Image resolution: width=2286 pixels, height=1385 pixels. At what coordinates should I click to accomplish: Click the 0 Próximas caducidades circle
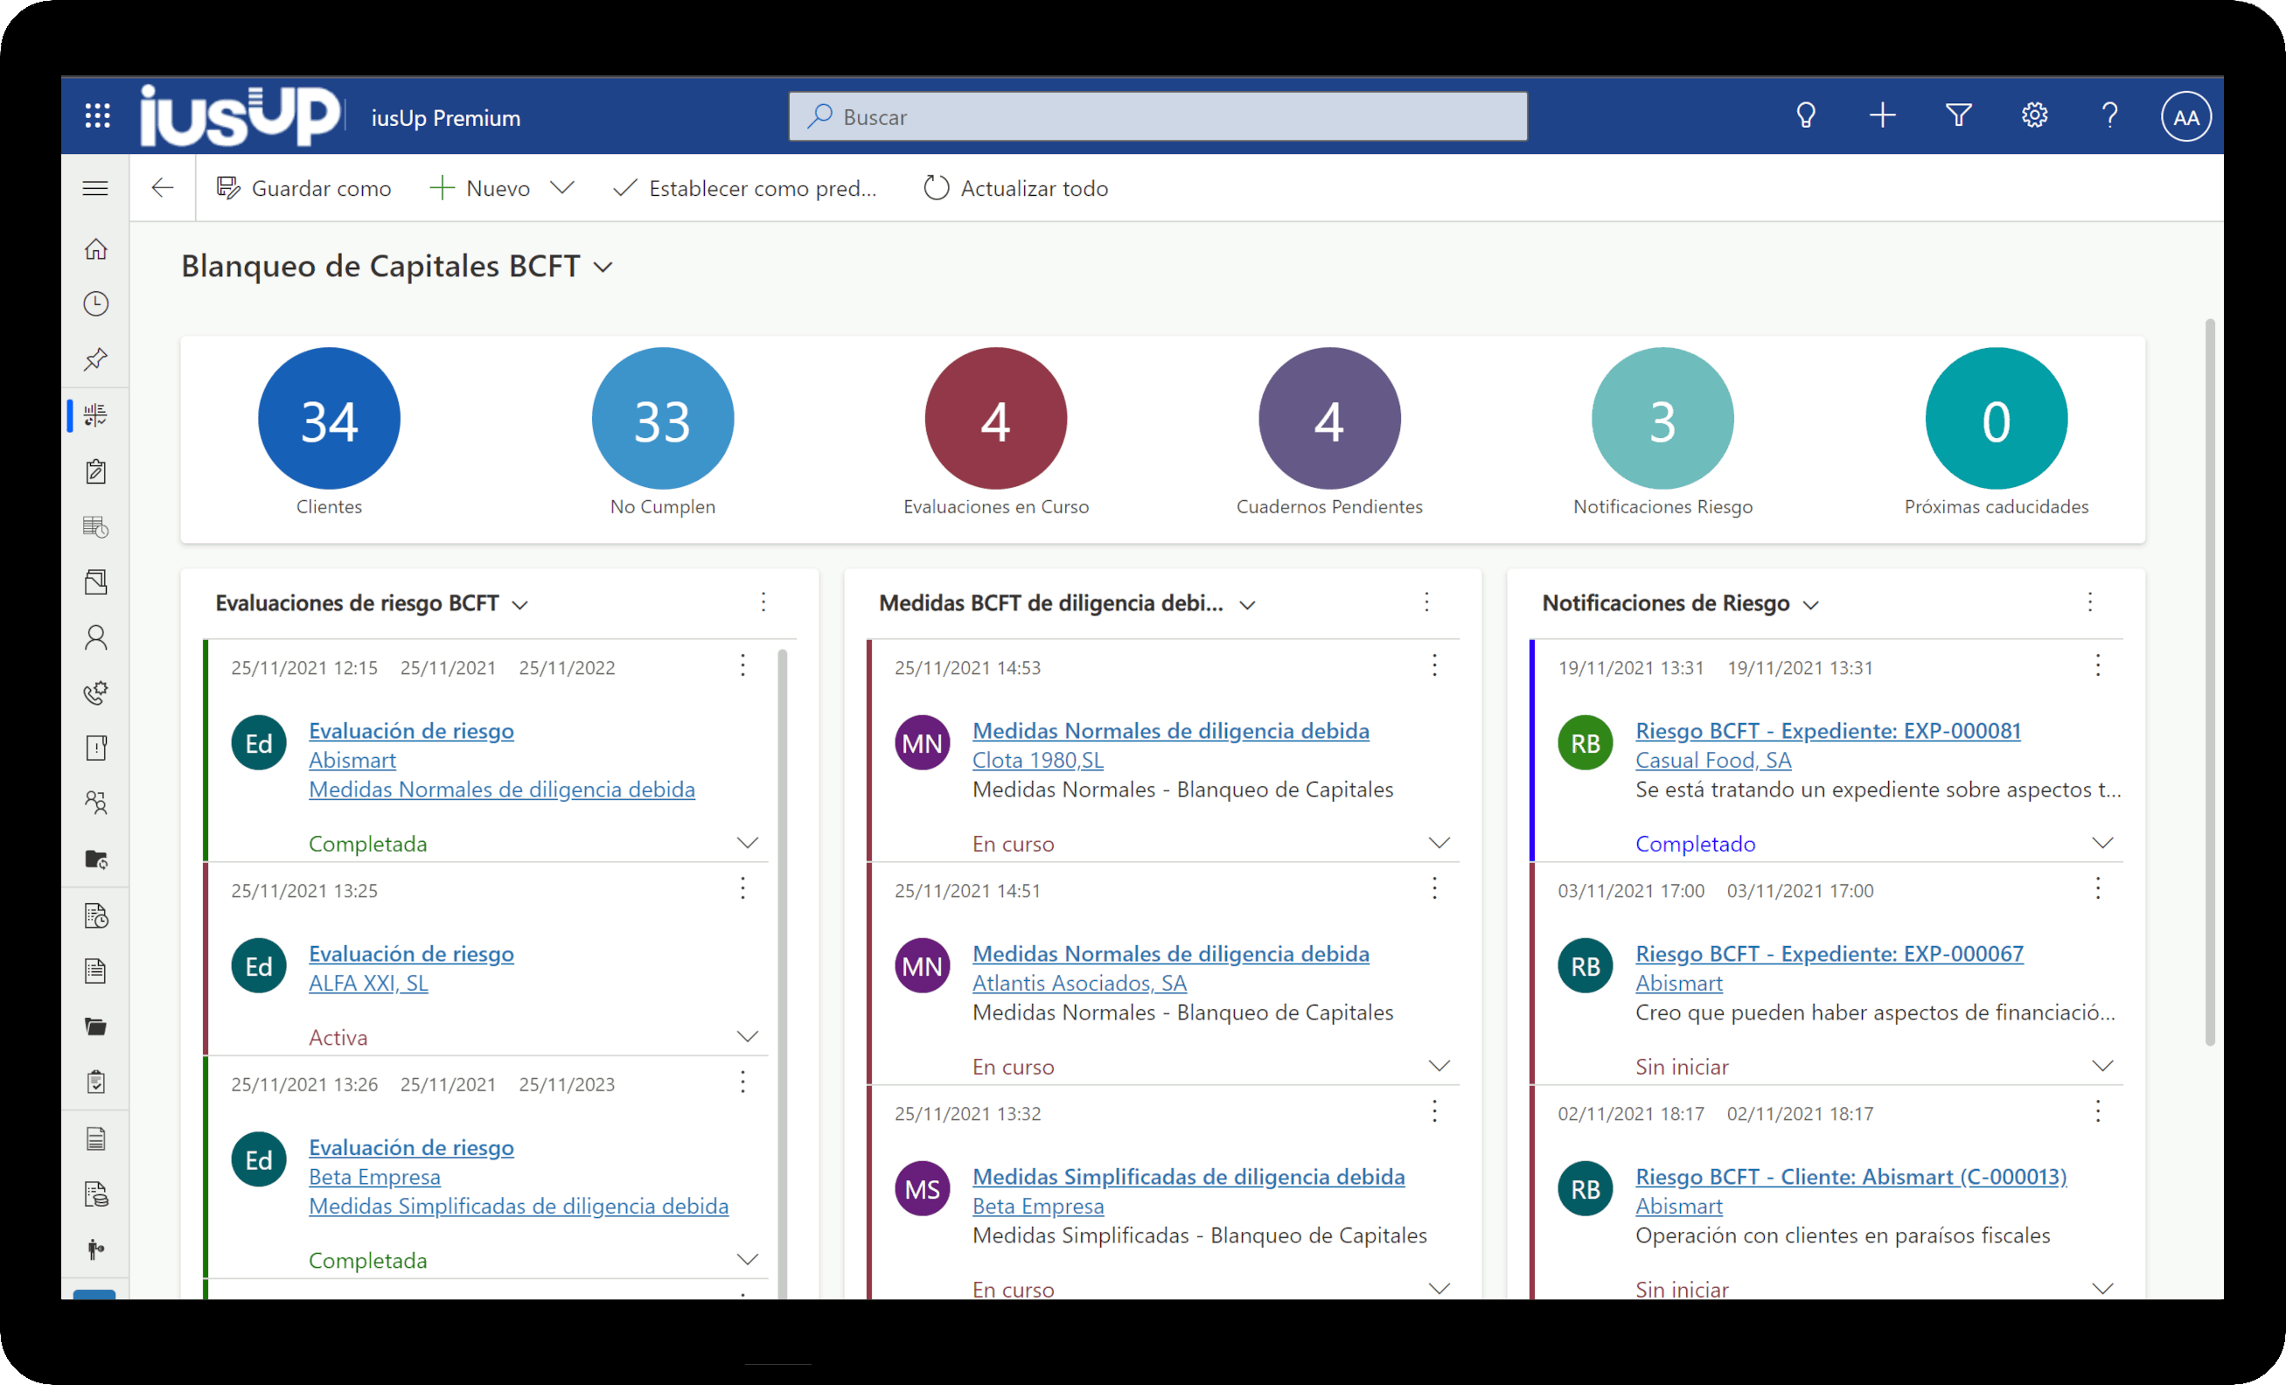tap(1997, 418)
